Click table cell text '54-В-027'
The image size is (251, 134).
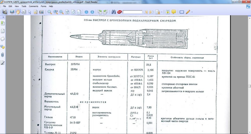pyautogui.click(x=75, y=123)
